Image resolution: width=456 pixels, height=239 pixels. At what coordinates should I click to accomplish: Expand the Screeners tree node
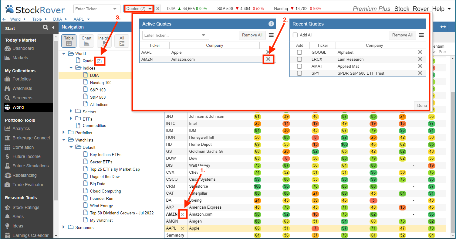(x=64, y=227)
